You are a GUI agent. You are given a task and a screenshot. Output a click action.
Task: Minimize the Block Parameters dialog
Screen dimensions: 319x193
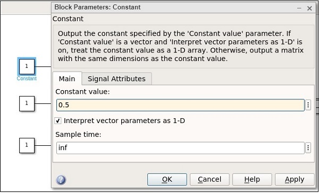pyautogui.click(x=299, y=8)
